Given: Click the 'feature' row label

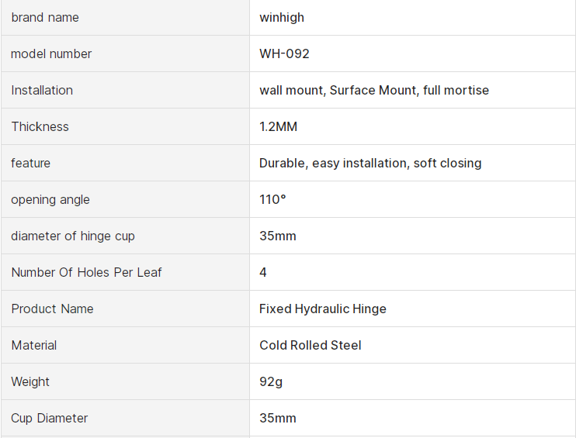Looking at the screenshot, I should [30, 163].
